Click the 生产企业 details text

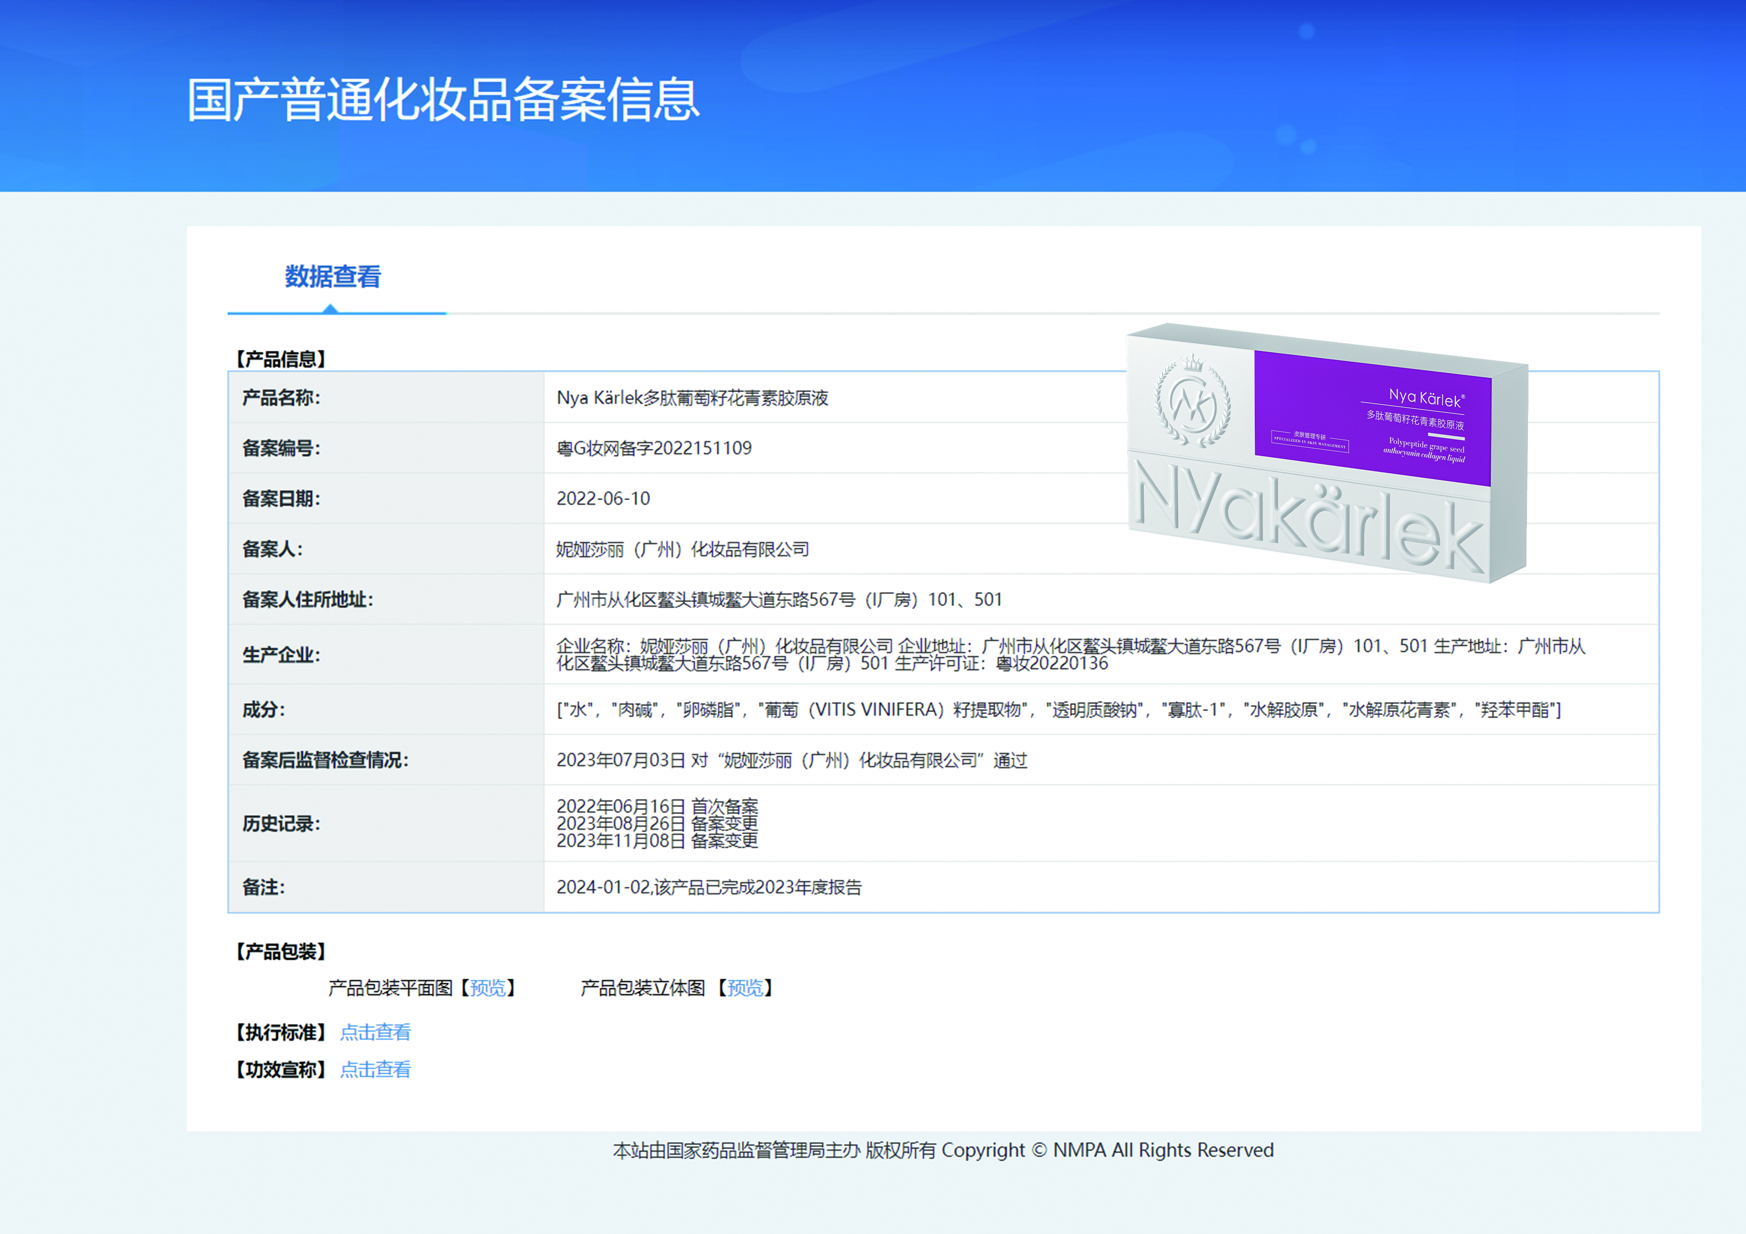(x=1071, y=655)
